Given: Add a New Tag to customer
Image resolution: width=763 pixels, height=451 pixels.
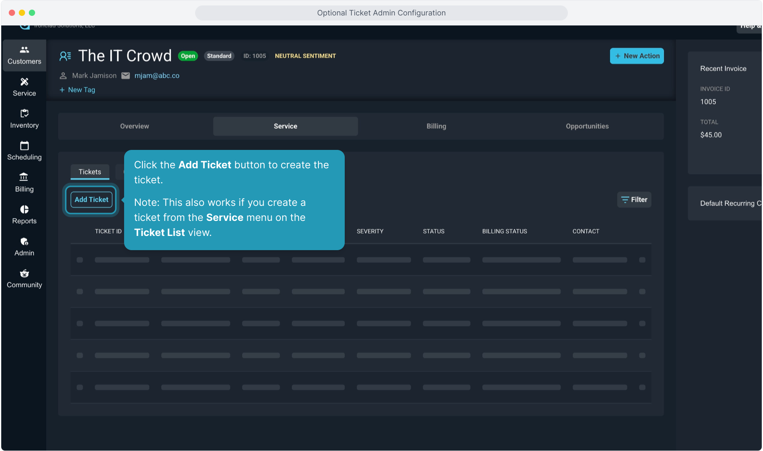Looking at the screenshot, I should (77, 90).
